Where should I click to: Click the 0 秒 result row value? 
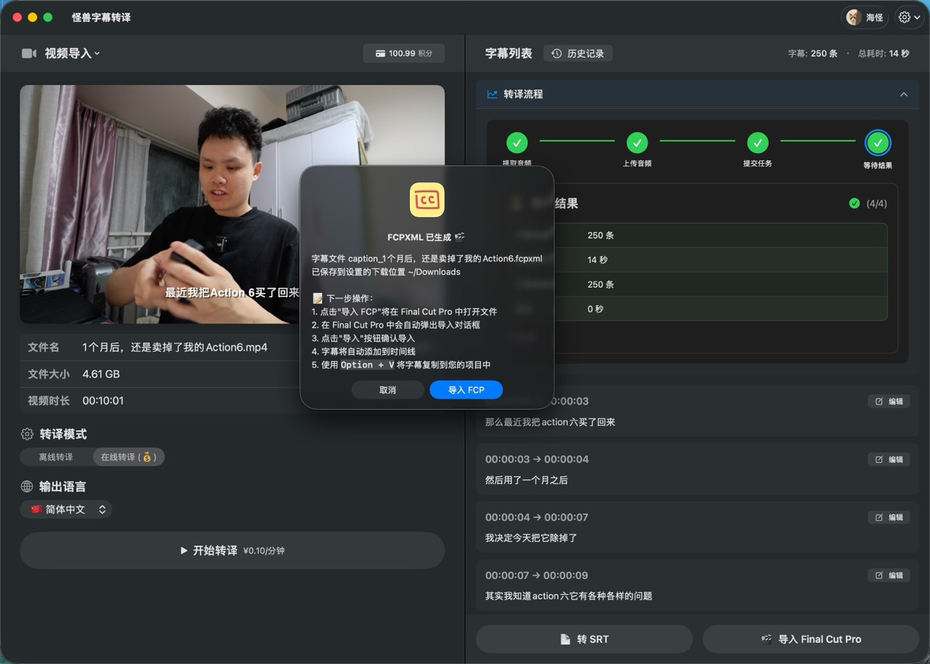[595, 309]
